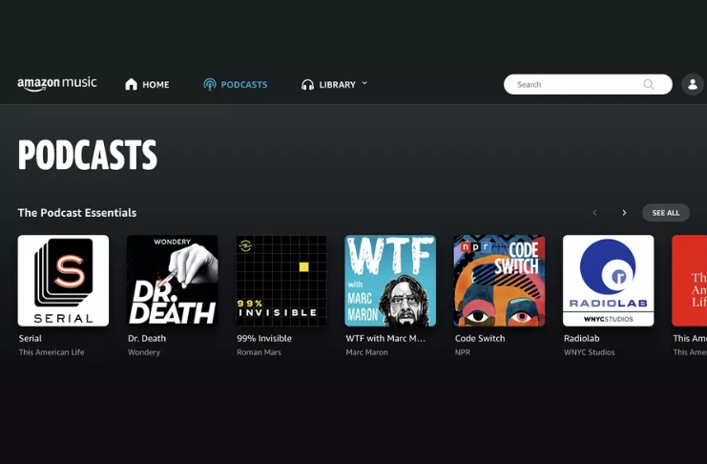Click in the Search field
Image resolution: width=707 pixels, height=464 pixels.
[x=588, y=84]
